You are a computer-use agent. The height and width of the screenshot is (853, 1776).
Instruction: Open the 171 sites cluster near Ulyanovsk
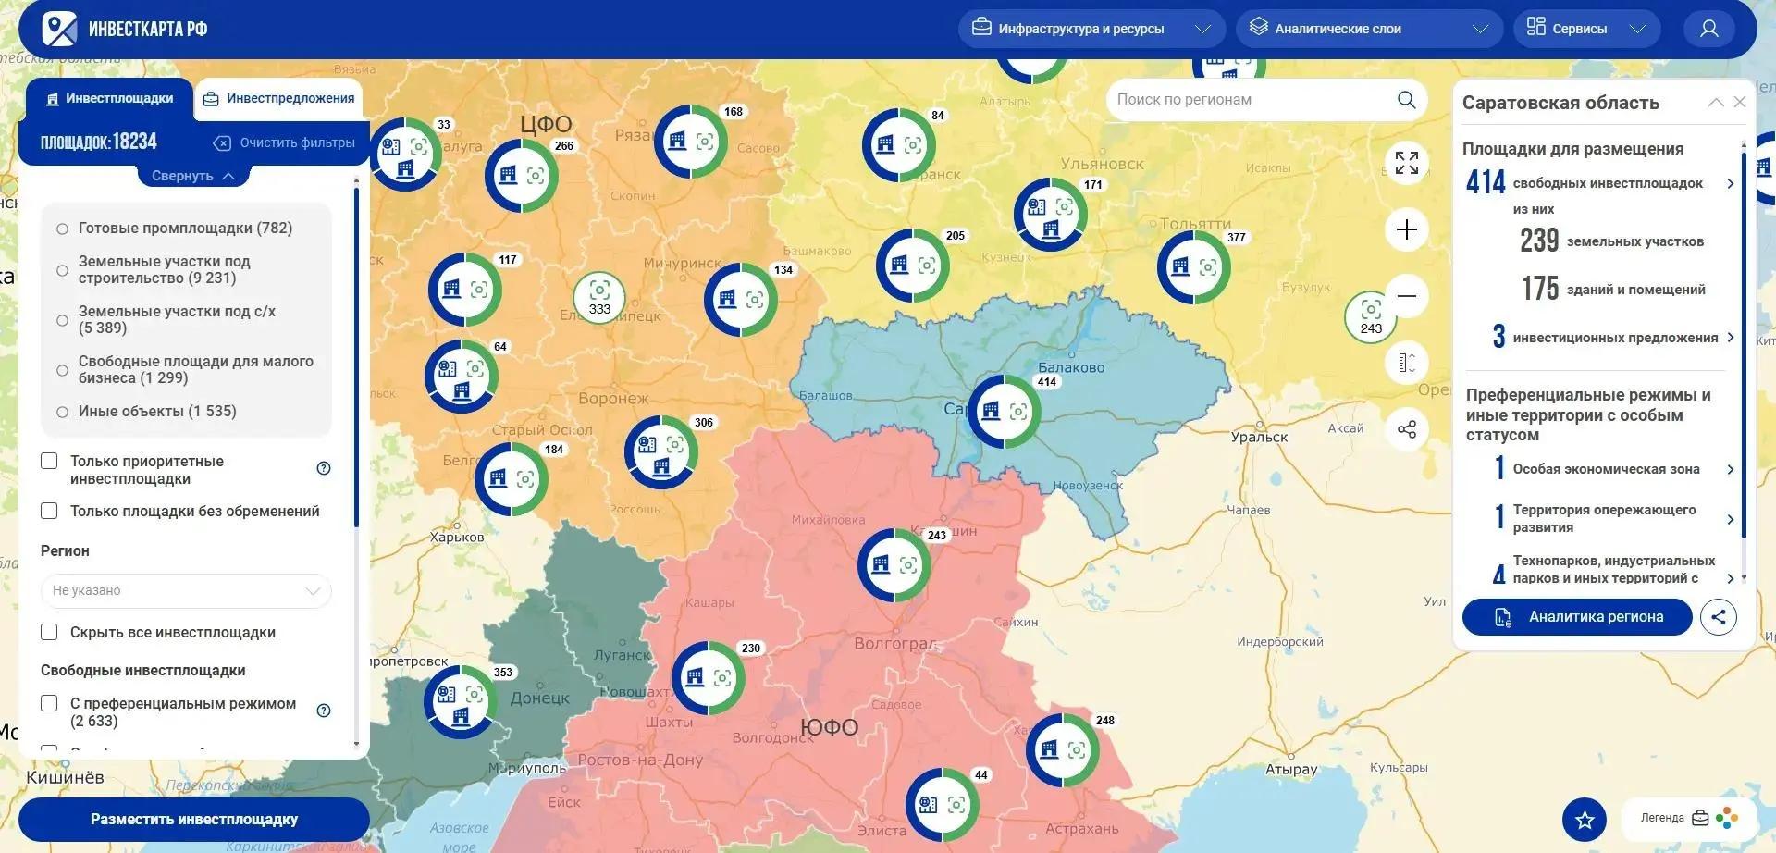click(1051, 214)
